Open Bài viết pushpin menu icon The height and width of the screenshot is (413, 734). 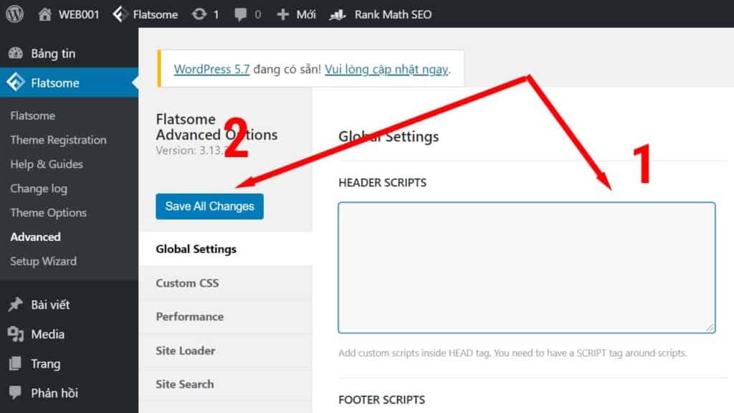click(x=15, y=305)
